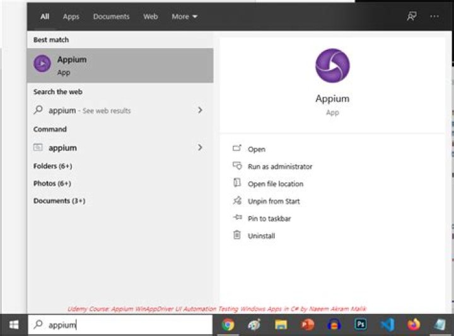This screenshot has height=336, width=454.
Task: Click the small Appium icon in best match
Action: click(x=42, y=64)
